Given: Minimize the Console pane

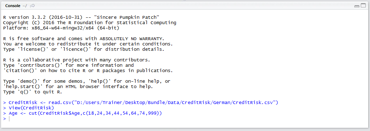Looking at the screenshot, I should pyautogui.click(x=357, y=6).
